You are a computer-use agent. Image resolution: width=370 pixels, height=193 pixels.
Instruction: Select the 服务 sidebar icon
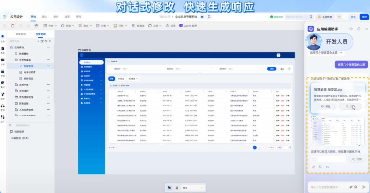click(3, 96)
